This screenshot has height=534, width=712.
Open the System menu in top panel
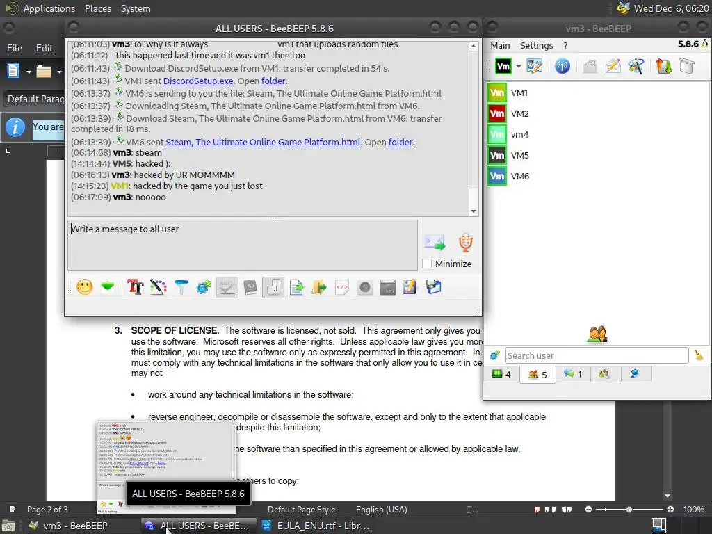coord(136,8)
